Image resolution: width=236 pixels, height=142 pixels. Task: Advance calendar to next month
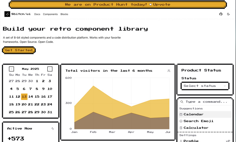50,69
